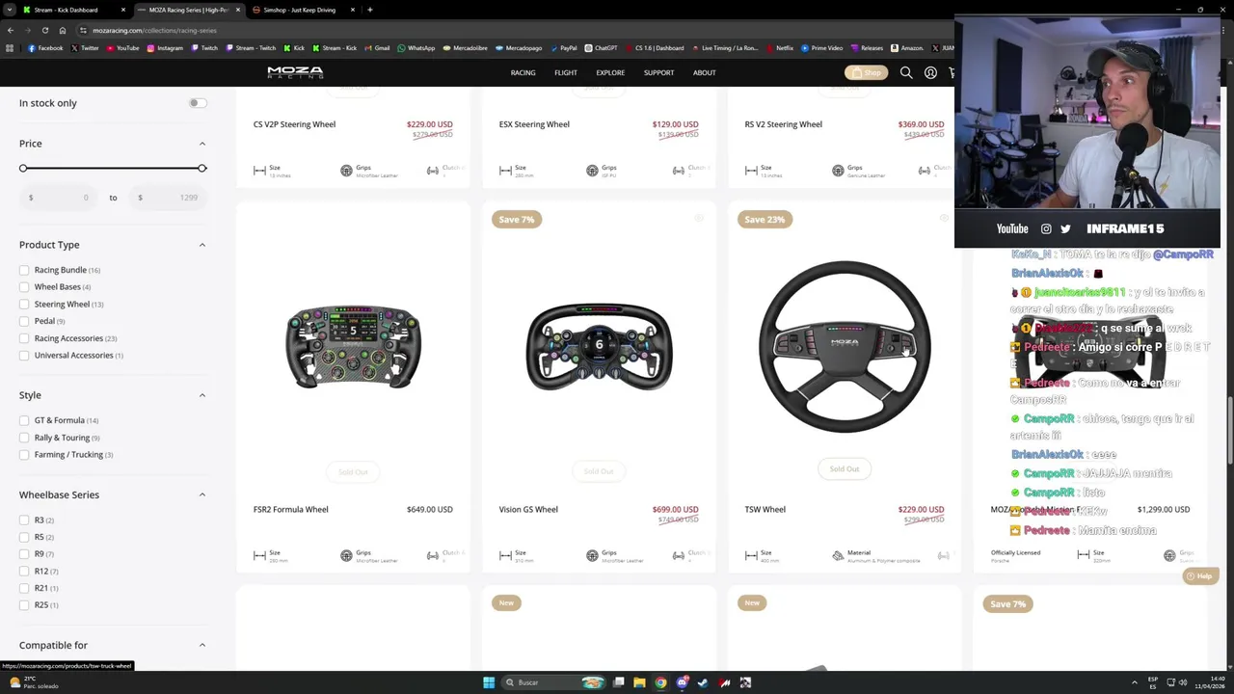Click the orange Shop button
Screen dimensions: 1234x694
coord(866,72)
